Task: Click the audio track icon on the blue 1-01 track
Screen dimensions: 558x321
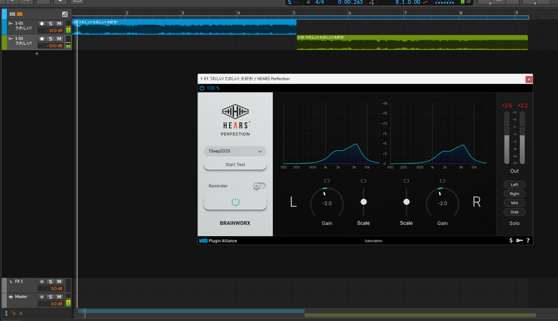Action: (x=11, y=23)
